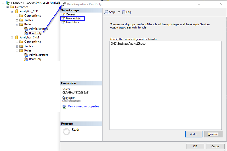The width and height of the screenshot is (227, 151).
Task: Select CMC\BusinessAnalystGroup in members list
Action: pyautogui.click(x=128, y=44)
